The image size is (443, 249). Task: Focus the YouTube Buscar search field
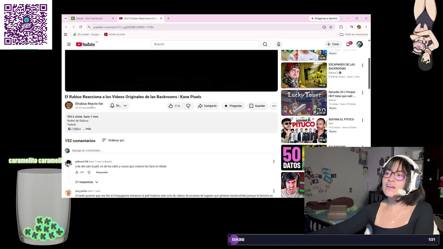205,44
